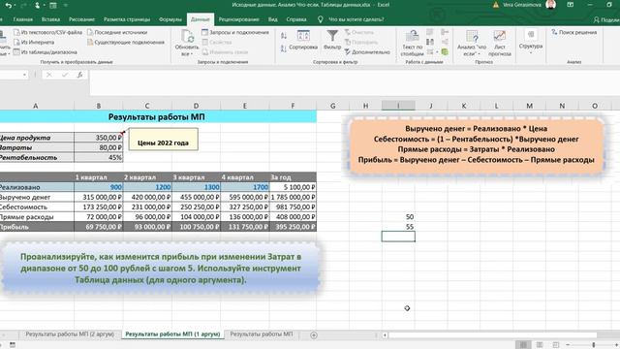Click the Consolidate icon in data tools
This screenshot has width=620, height=349.
pos(445,32)
